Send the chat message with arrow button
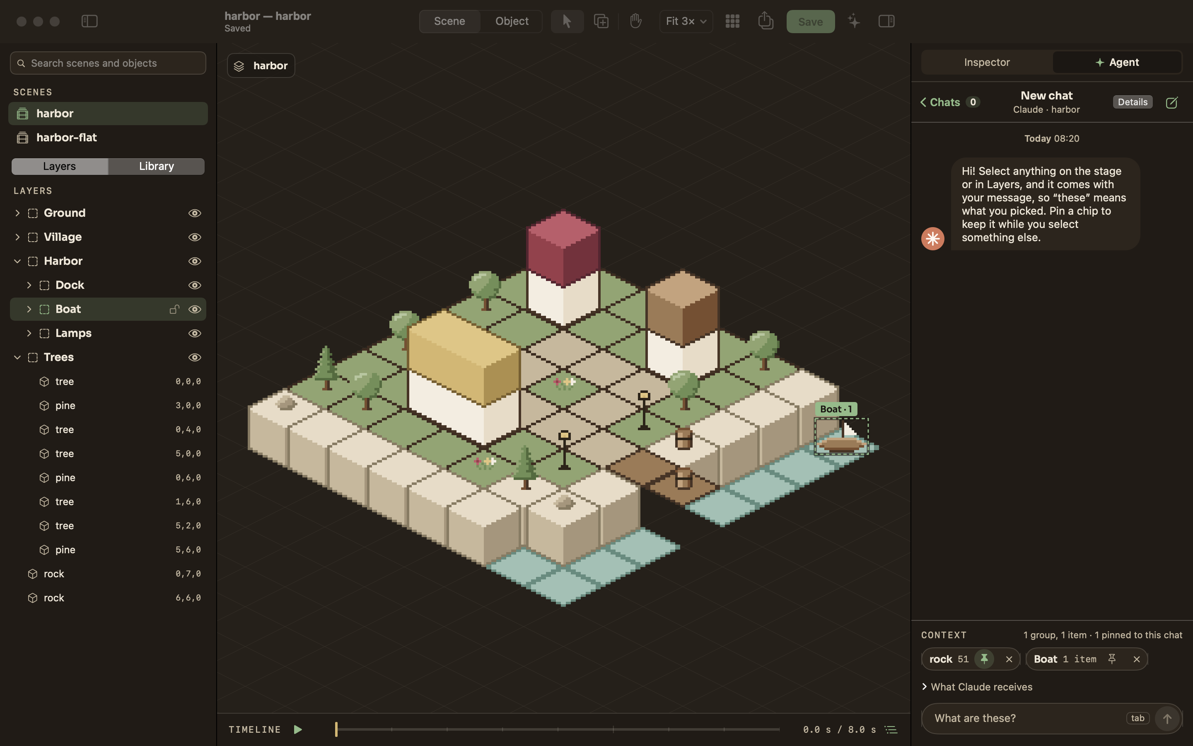This screenshot has width=1193, height=746. [1166, 719]
